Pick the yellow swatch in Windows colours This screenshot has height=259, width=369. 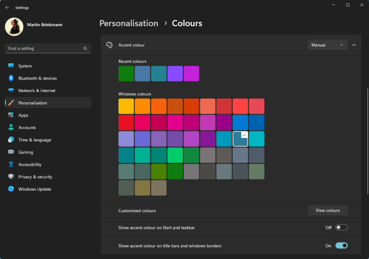click(126, 106)
